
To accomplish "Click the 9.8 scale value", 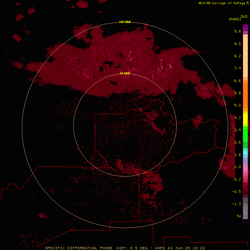I will point(237,31).
